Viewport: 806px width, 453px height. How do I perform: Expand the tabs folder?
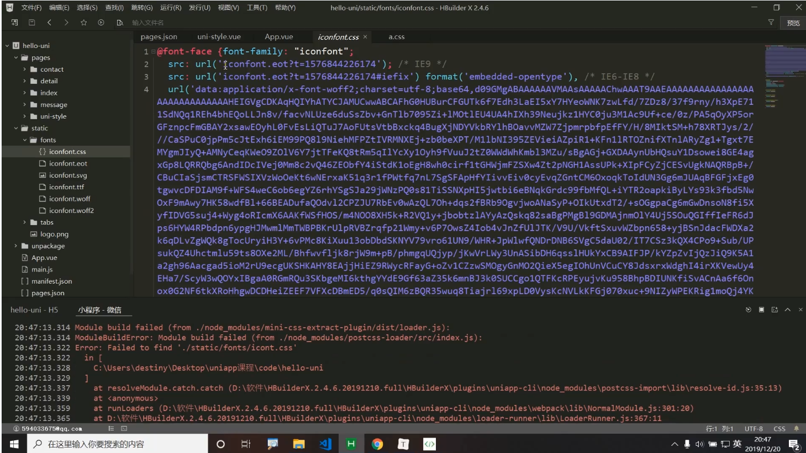point(25,222)
